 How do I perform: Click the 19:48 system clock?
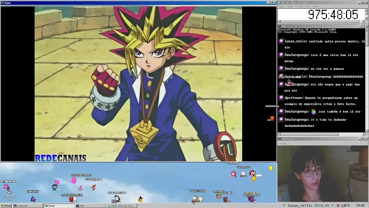pos(360,206)
